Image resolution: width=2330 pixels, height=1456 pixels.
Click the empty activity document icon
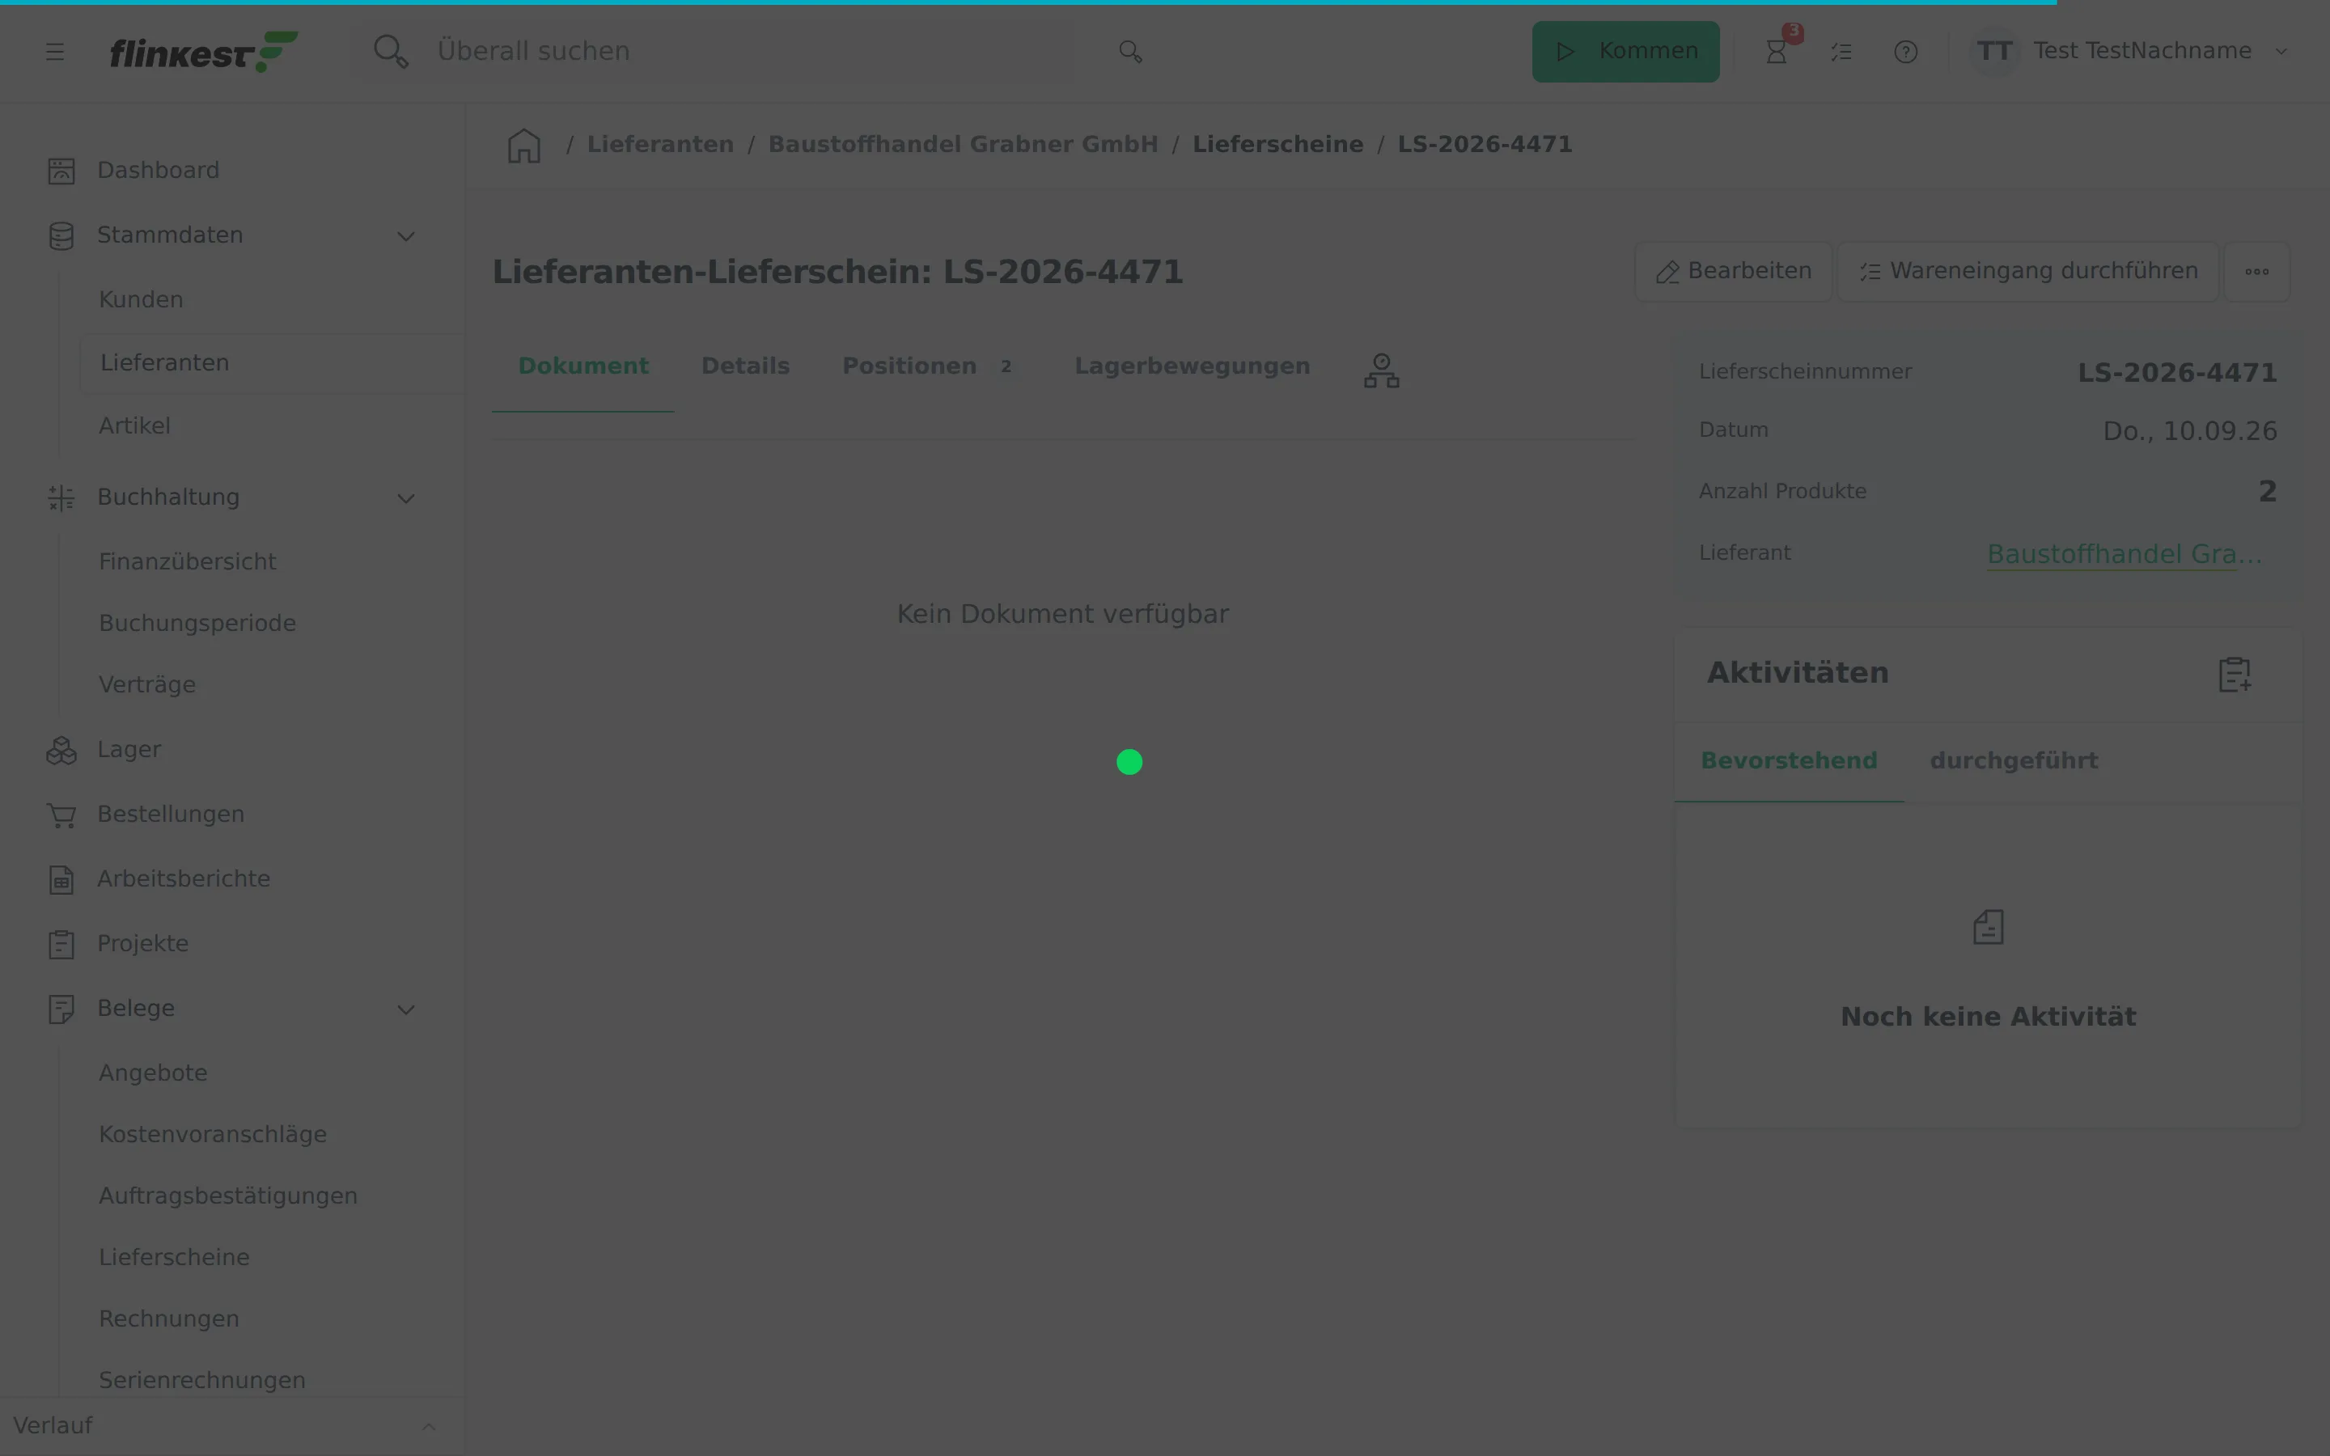pos(1989,927)
